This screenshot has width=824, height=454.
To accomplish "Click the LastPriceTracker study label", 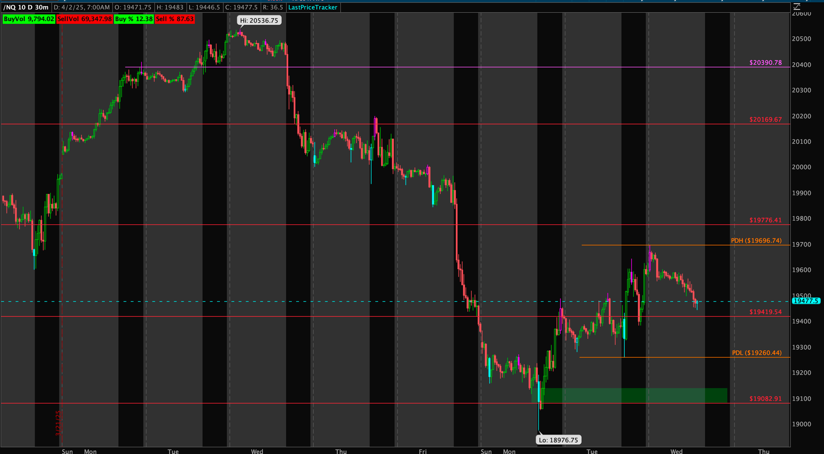I will (x=313, y=7).
